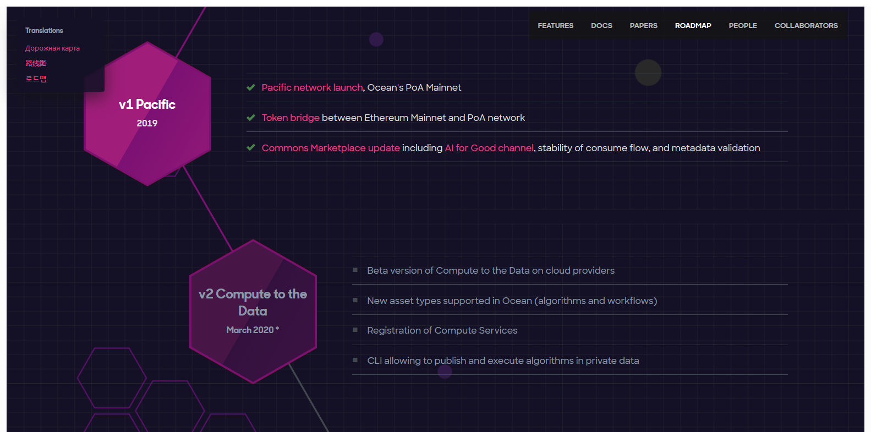The image size is (871, 432).
Task: Go to the Docs section
Action: [601, 26]
